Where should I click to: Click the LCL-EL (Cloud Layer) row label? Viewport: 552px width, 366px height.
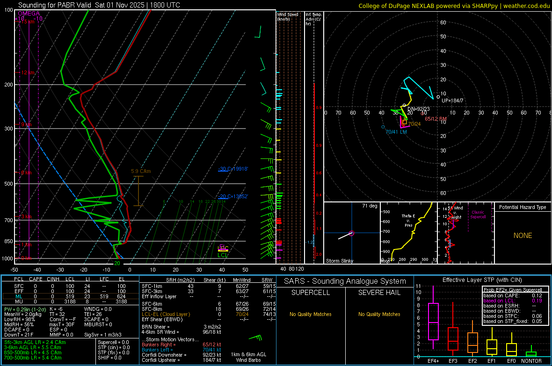(x=166, y=314)
